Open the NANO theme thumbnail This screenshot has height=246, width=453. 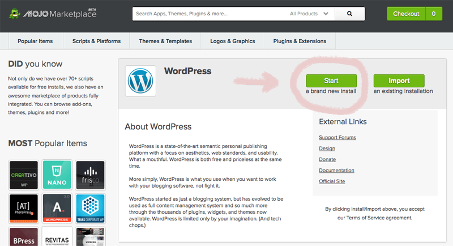pyautogui.click(x=57, y=175)
